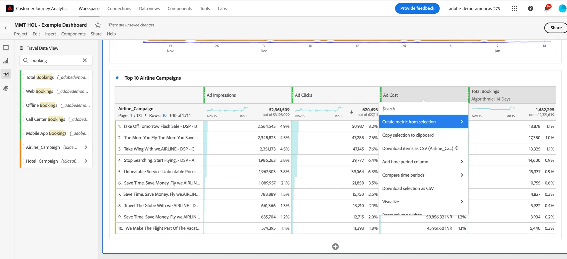The height and width of the screenshot is (259, 567).
Task: Open the apps grid switcher icon
Action: click(514, 8)
